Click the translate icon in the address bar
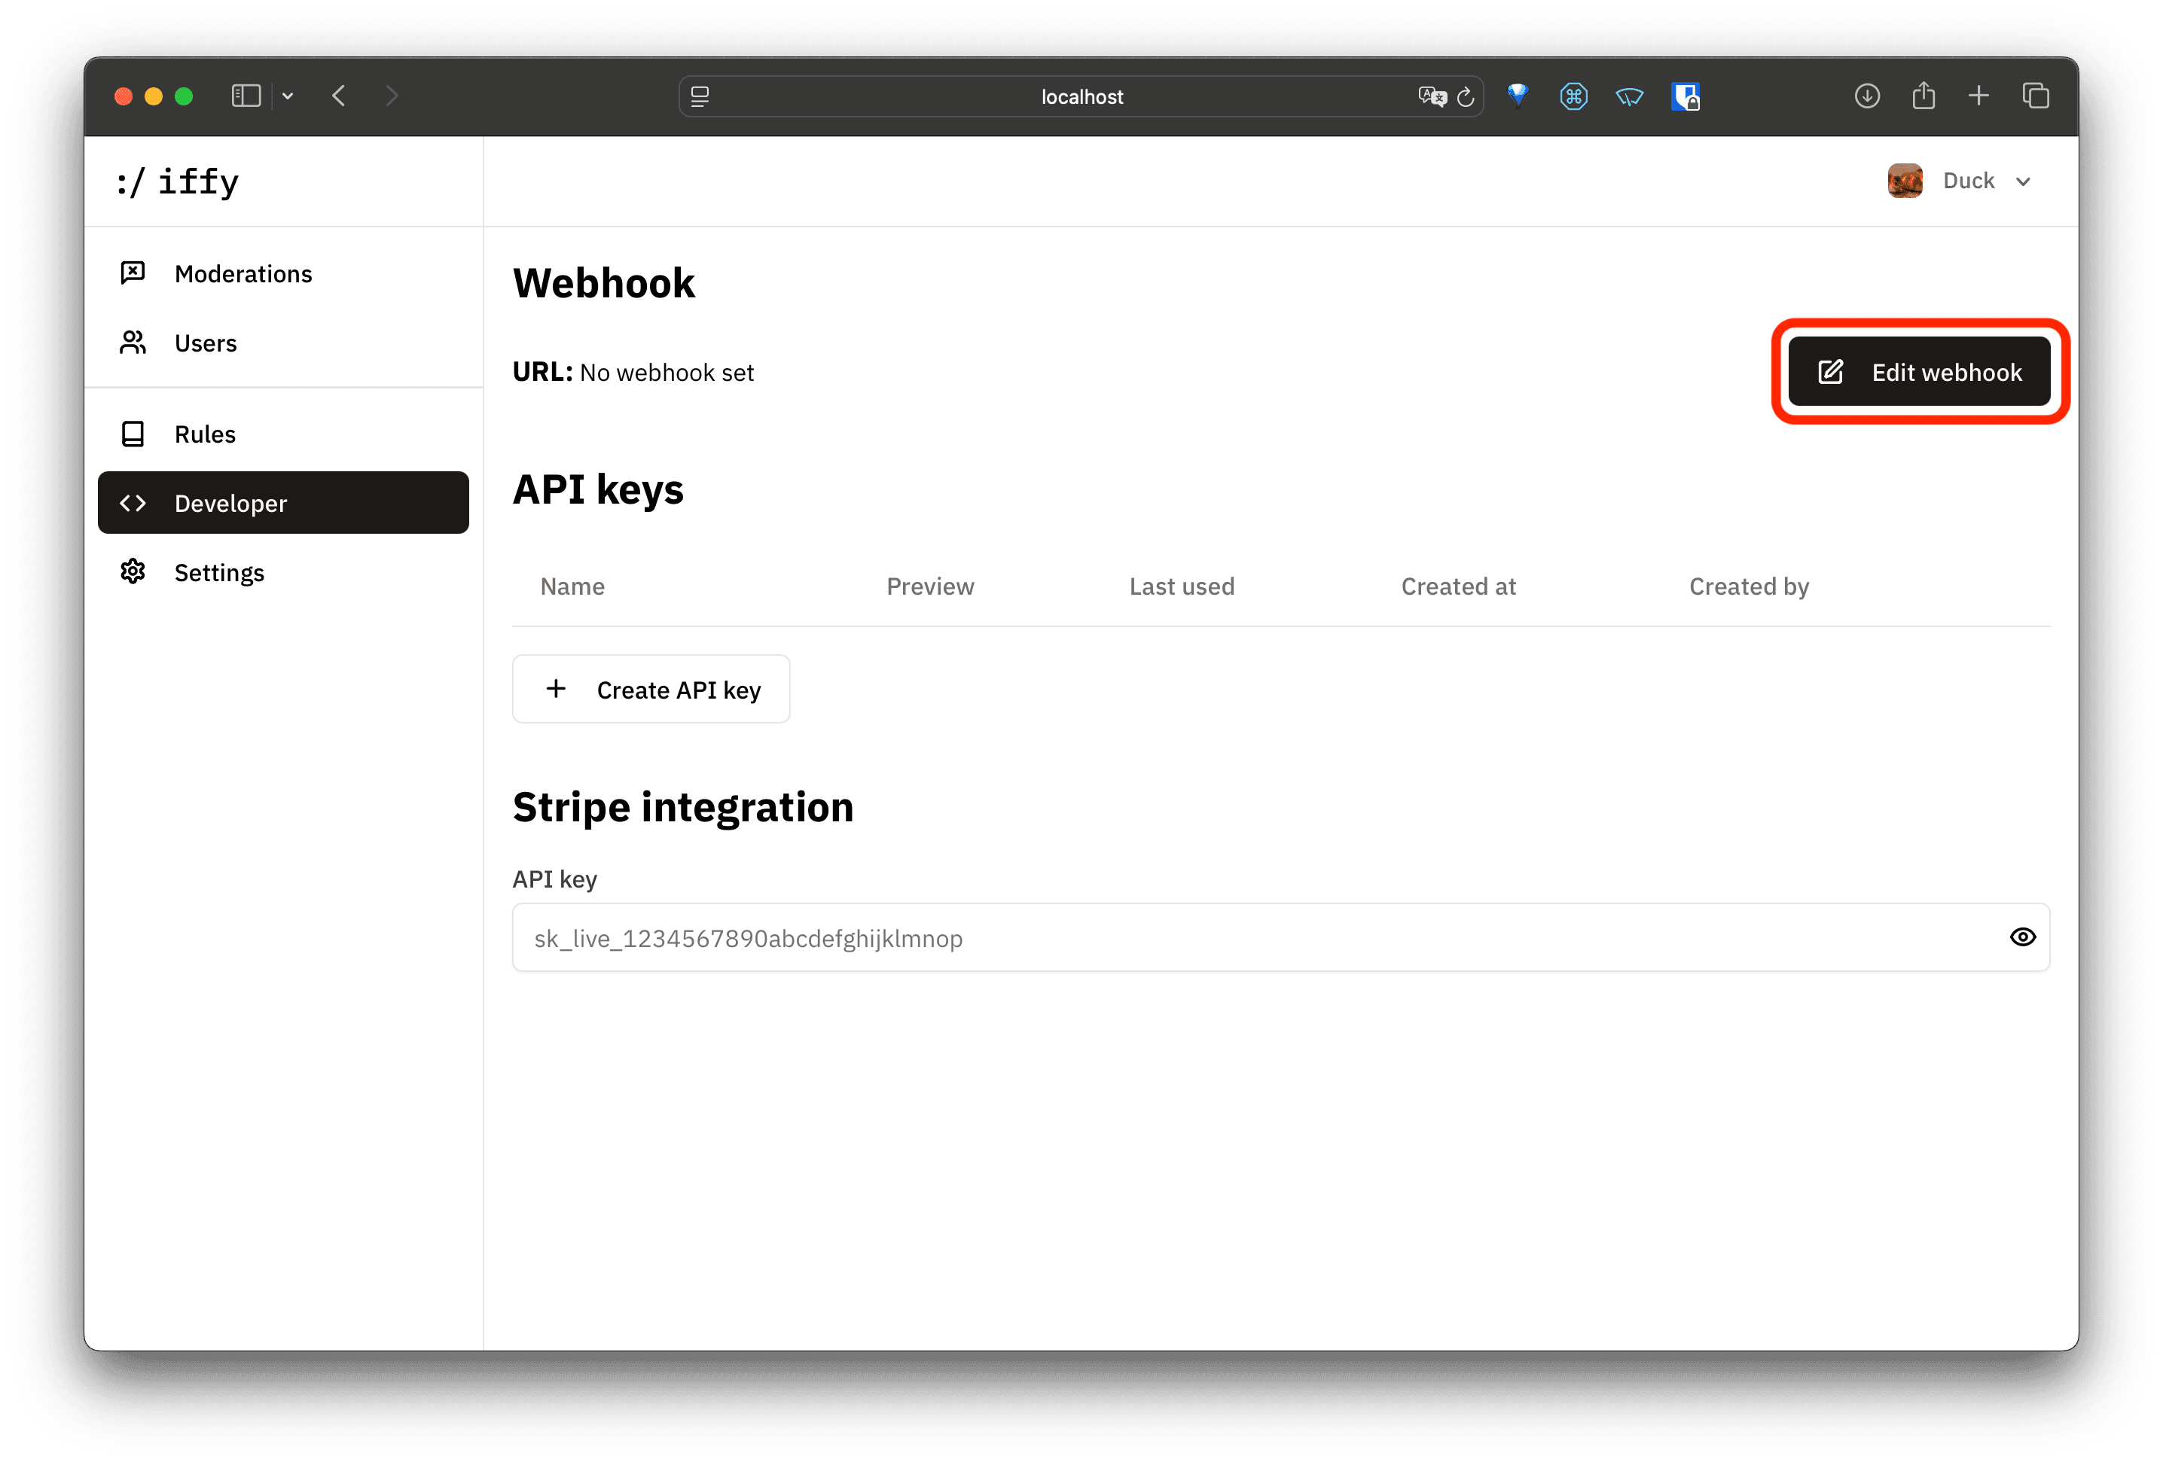Image resolution: width=2163 pixels, height=1462 pixels. tap(1432, 96)
